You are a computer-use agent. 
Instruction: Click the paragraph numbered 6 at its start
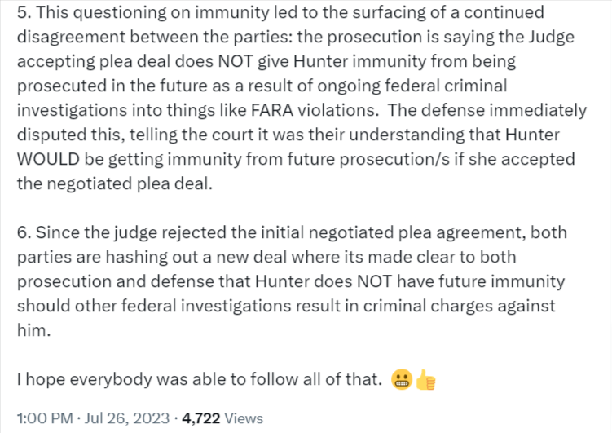click(x=23, y=234)
